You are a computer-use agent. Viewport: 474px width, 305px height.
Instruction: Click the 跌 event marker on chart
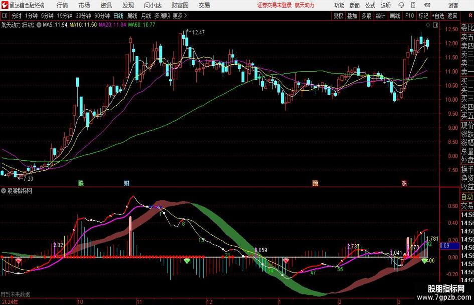point(81,183)
